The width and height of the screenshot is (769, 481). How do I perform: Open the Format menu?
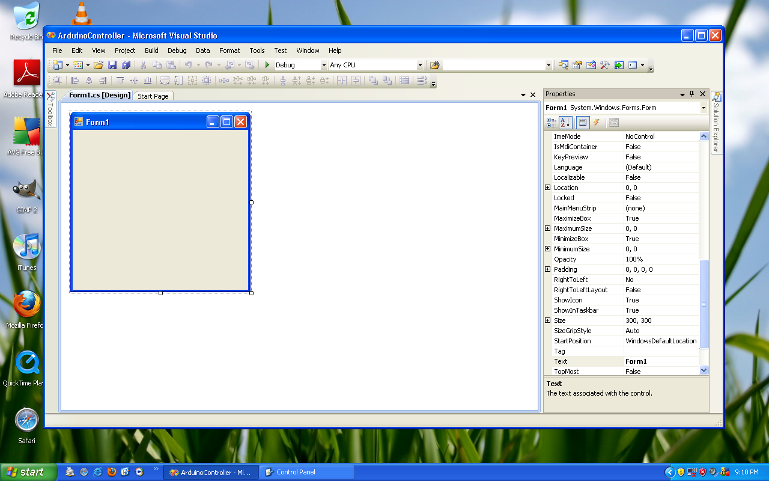point(229,51)
